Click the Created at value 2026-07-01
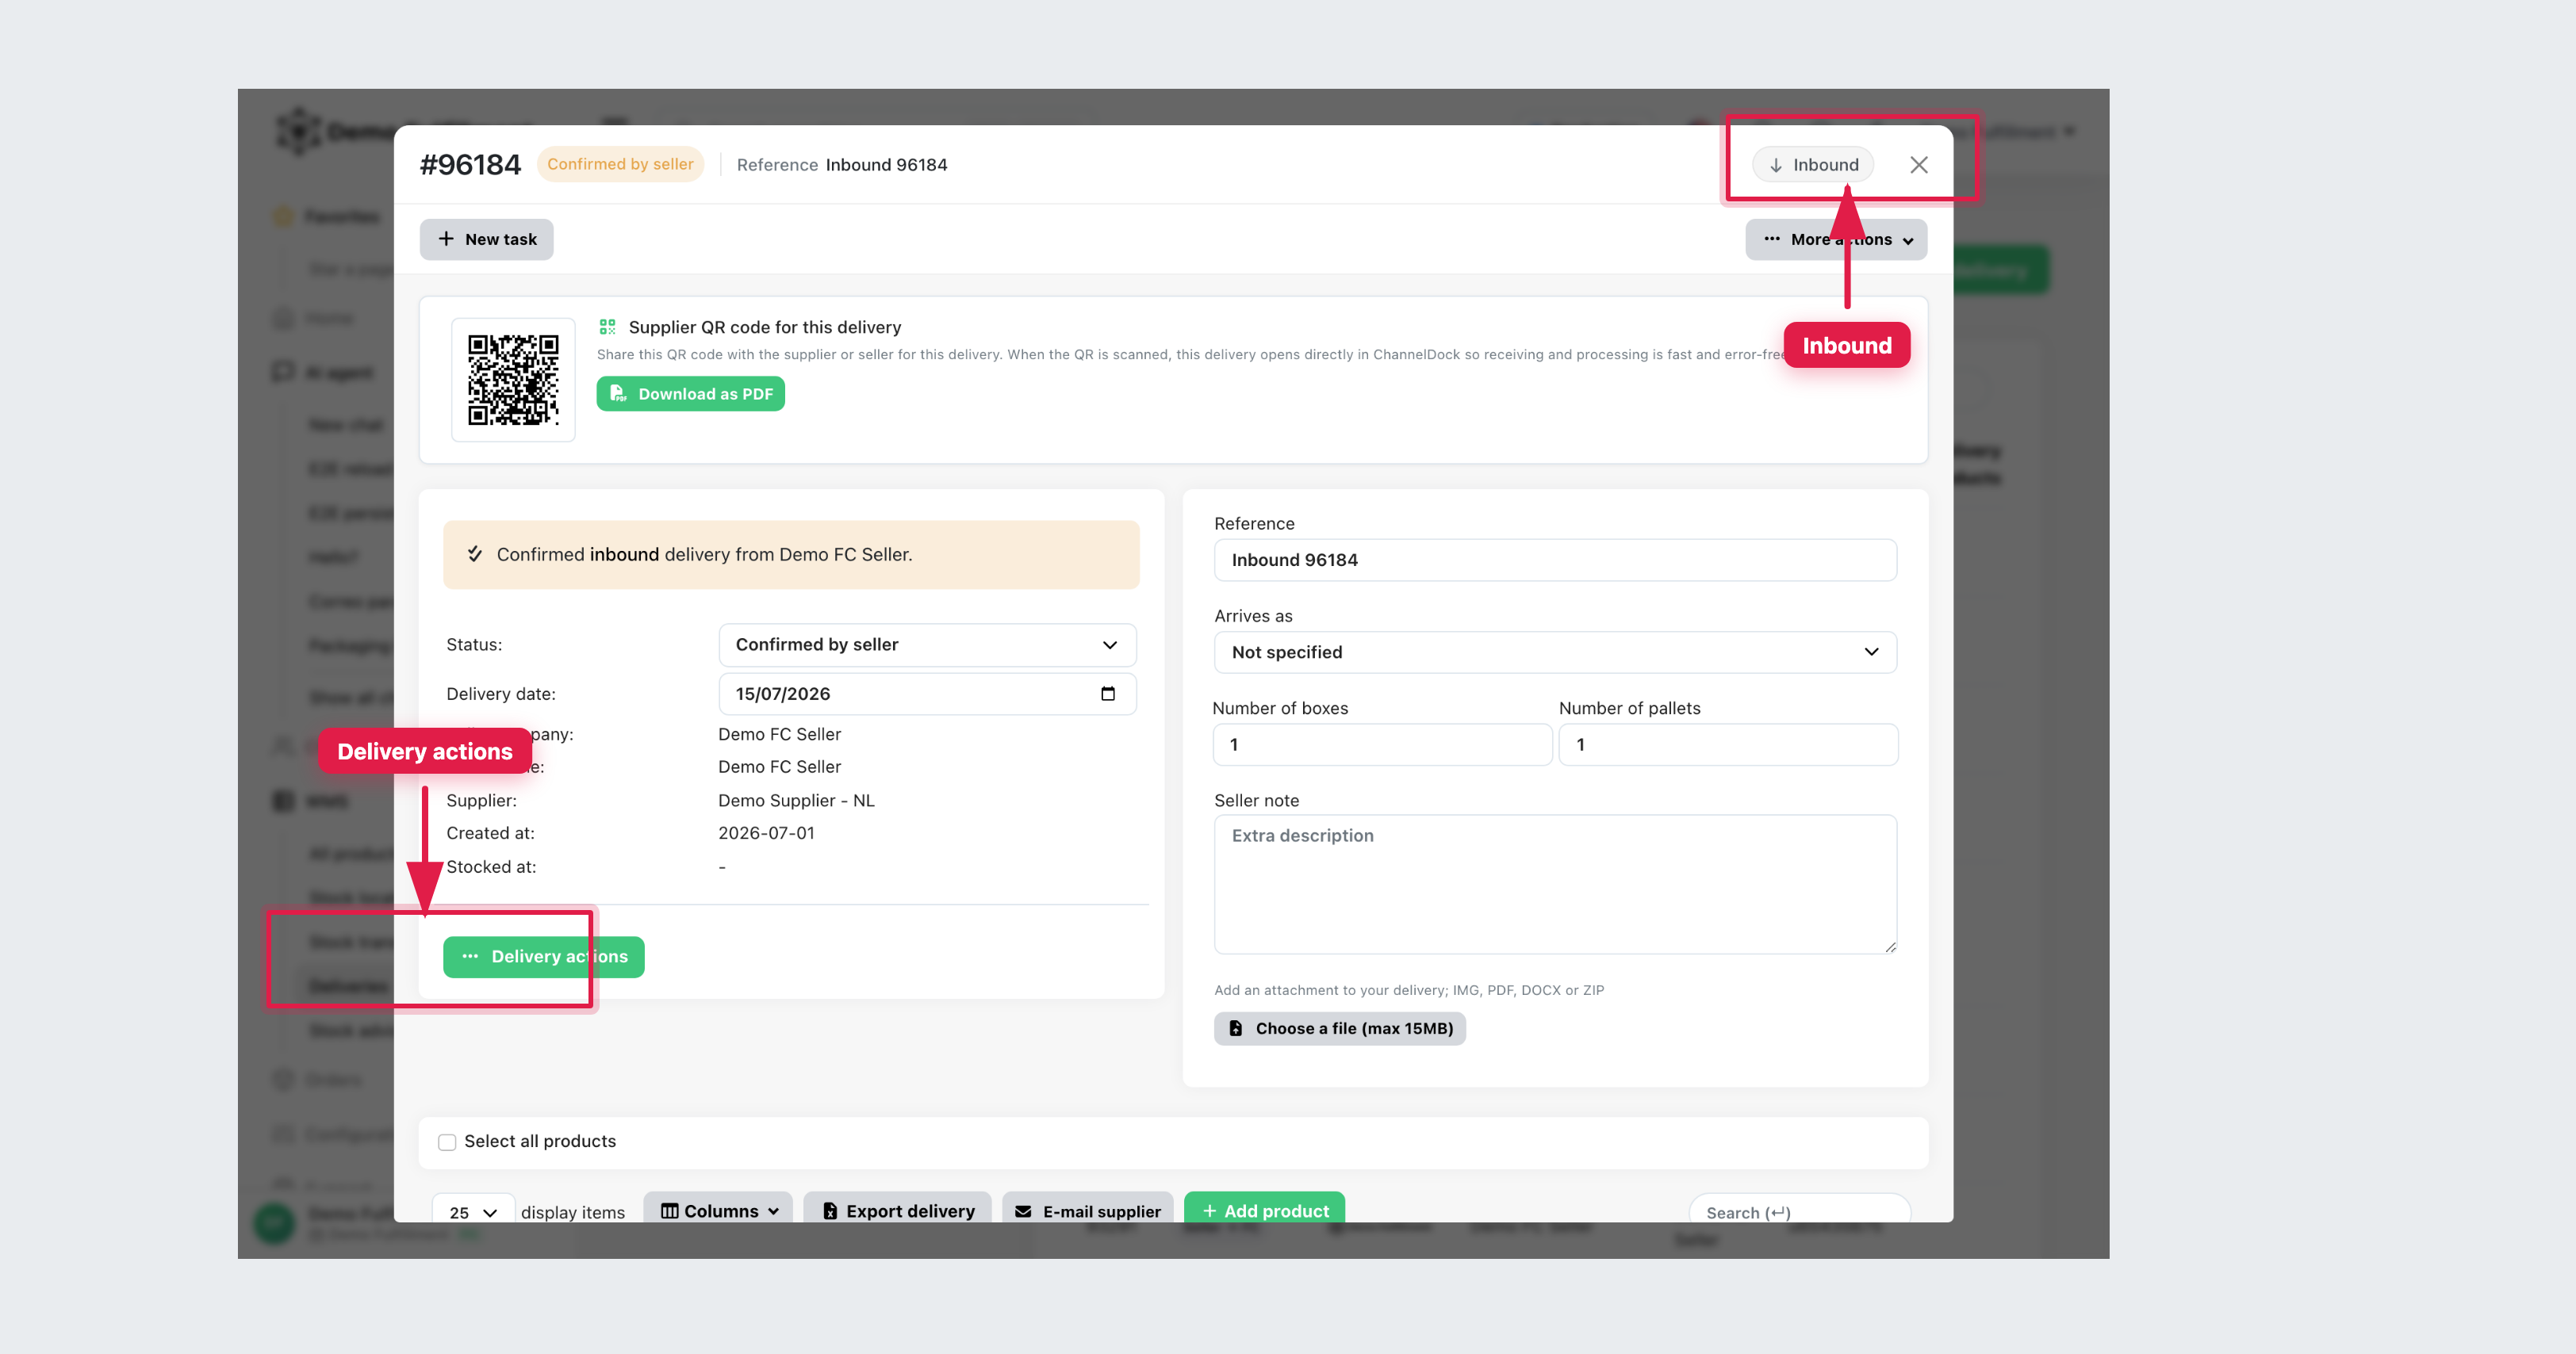 [x=766, y=833]
